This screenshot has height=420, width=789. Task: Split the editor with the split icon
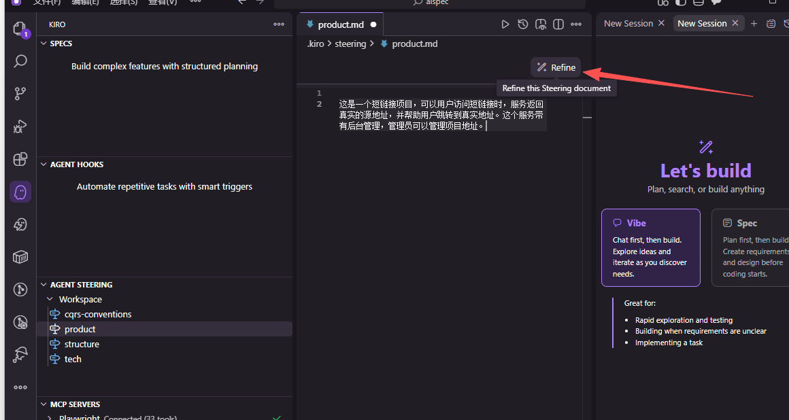pos(558,24)
